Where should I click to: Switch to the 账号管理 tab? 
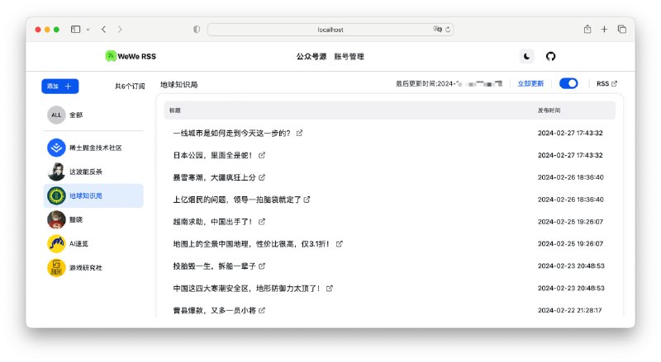coord(349,57)
